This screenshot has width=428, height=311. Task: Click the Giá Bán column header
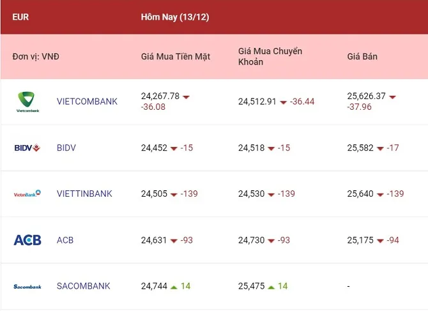[362, 57]
